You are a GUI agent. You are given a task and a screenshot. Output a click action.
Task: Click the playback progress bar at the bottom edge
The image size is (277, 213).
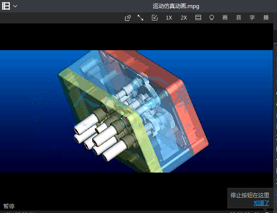[x=128, y=211]
